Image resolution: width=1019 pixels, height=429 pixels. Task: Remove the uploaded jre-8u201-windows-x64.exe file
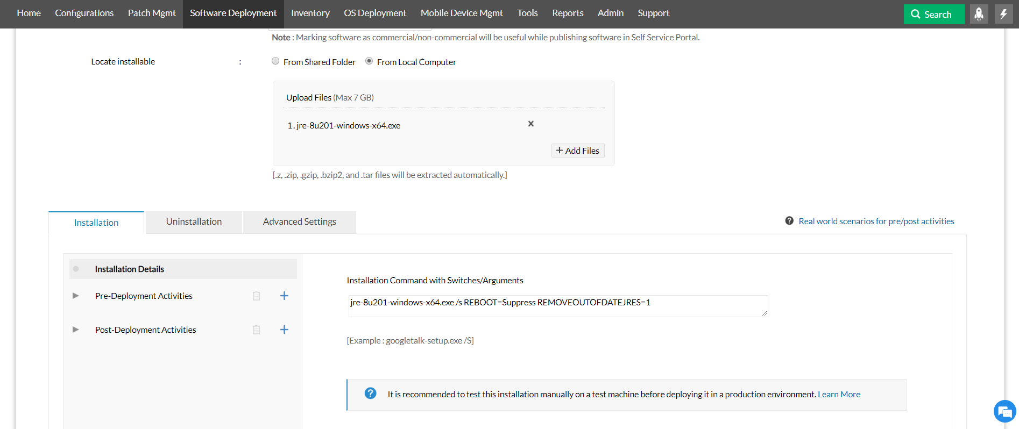pyautogui.click(x=530, y=124)
